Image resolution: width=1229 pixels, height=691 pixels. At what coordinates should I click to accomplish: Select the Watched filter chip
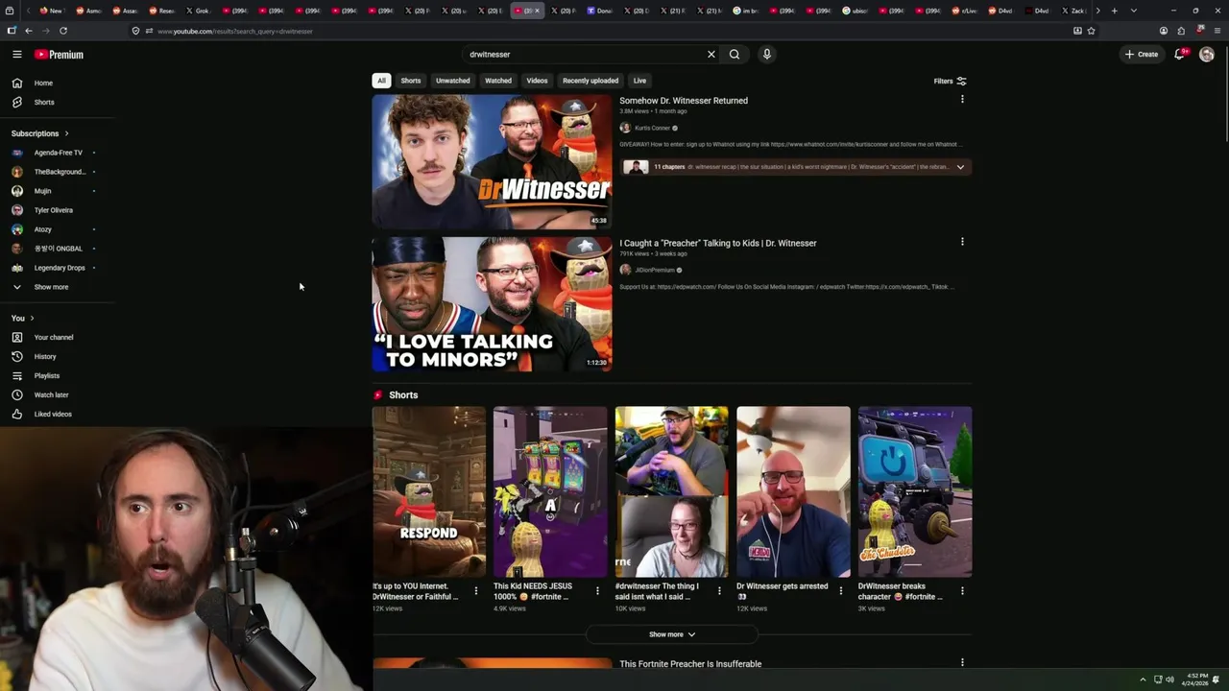[x=498, y=81]
